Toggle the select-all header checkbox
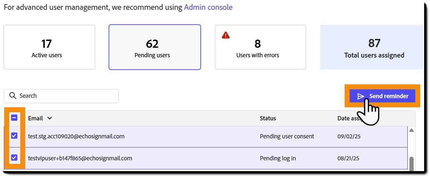Screen dimensions: 430x176 [14, 118]
